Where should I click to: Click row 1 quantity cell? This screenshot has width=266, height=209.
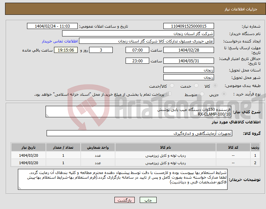[63, 155]
